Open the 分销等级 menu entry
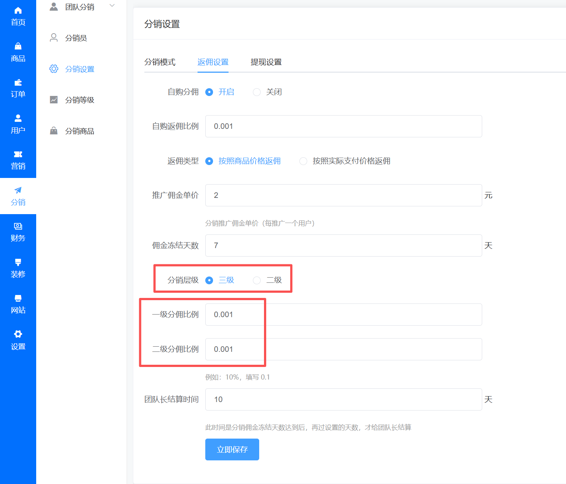The height and width of the screenshot is (484, 566). pyautogui.click(x=80, y=100)
